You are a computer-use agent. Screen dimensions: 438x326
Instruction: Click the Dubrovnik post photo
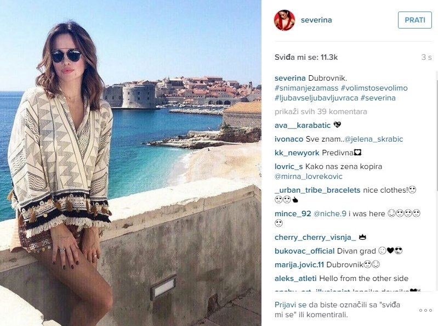(130, 163)
